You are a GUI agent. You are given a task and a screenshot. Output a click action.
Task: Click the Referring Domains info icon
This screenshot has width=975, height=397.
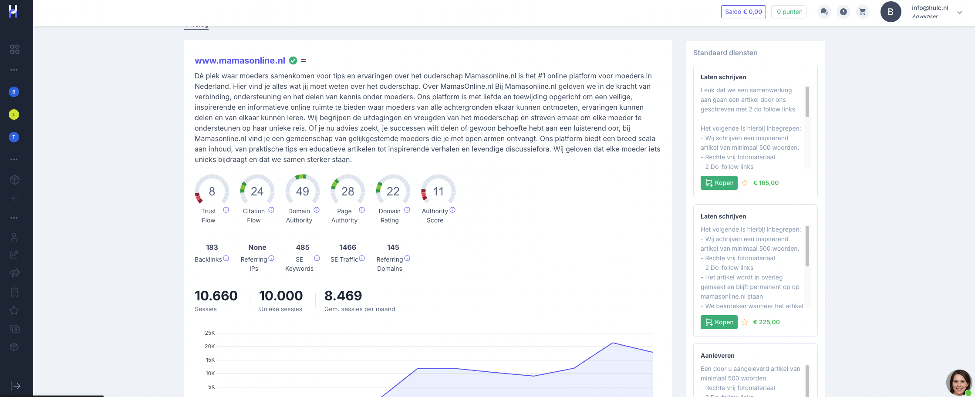[407, 258]
